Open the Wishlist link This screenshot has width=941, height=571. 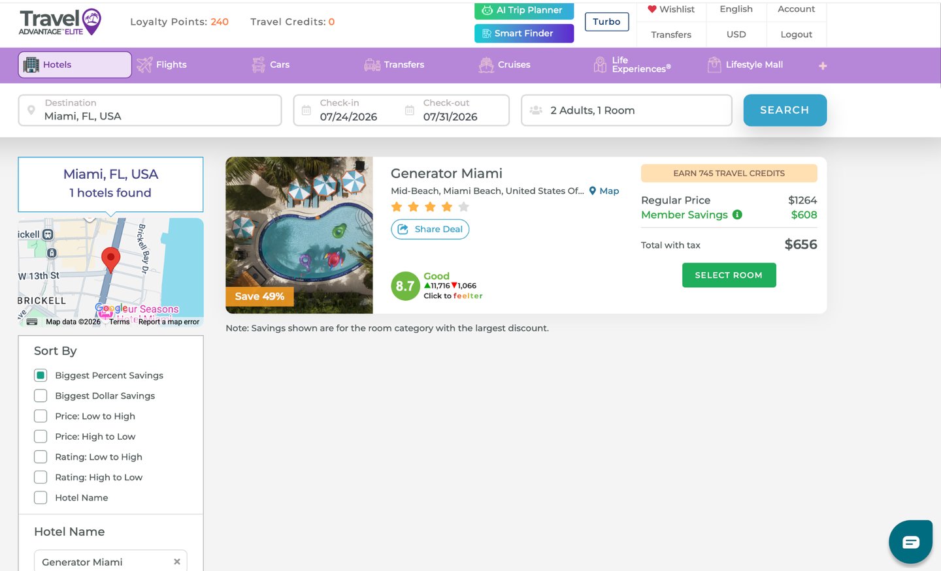click(x=671, y=9)
